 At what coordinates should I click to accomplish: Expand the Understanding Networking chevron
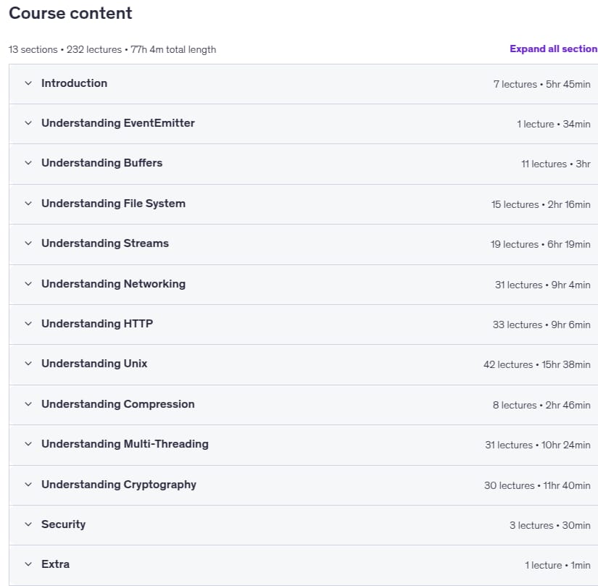pyautogui.click(x=28, y=283)
